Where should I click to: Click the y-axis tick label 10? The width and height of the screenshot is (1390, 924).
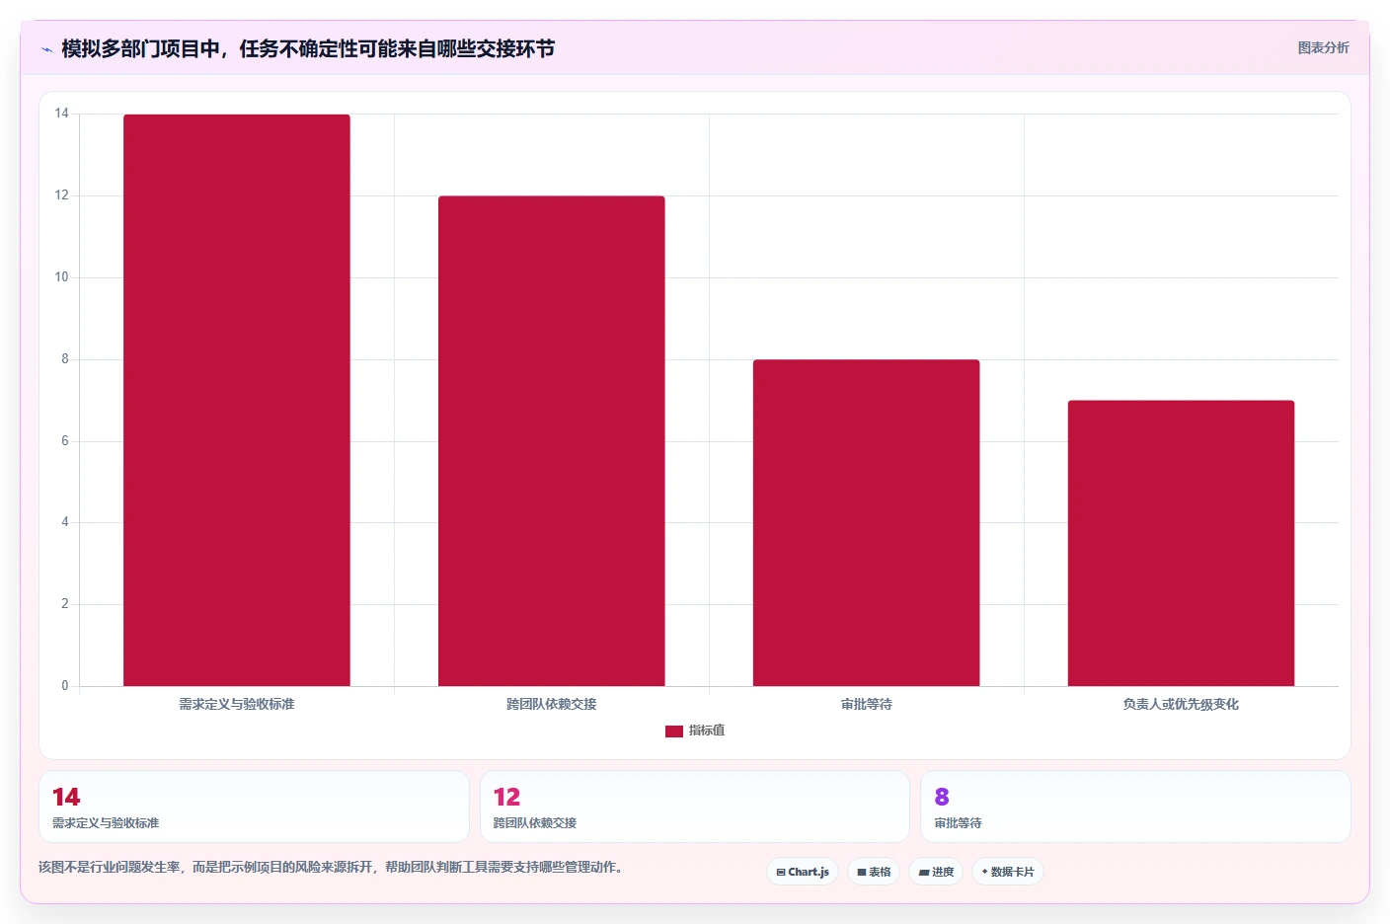coord(62,277)
